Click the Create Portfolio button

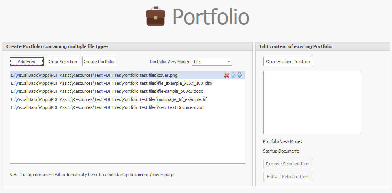point(99,62)
